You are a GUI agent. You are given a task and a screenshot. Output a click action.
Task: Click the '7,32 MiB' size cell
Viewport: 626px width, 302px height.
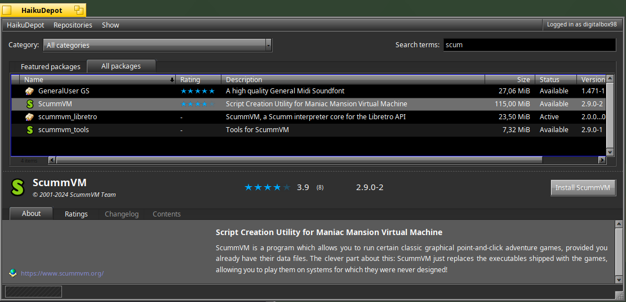[516, 130]
